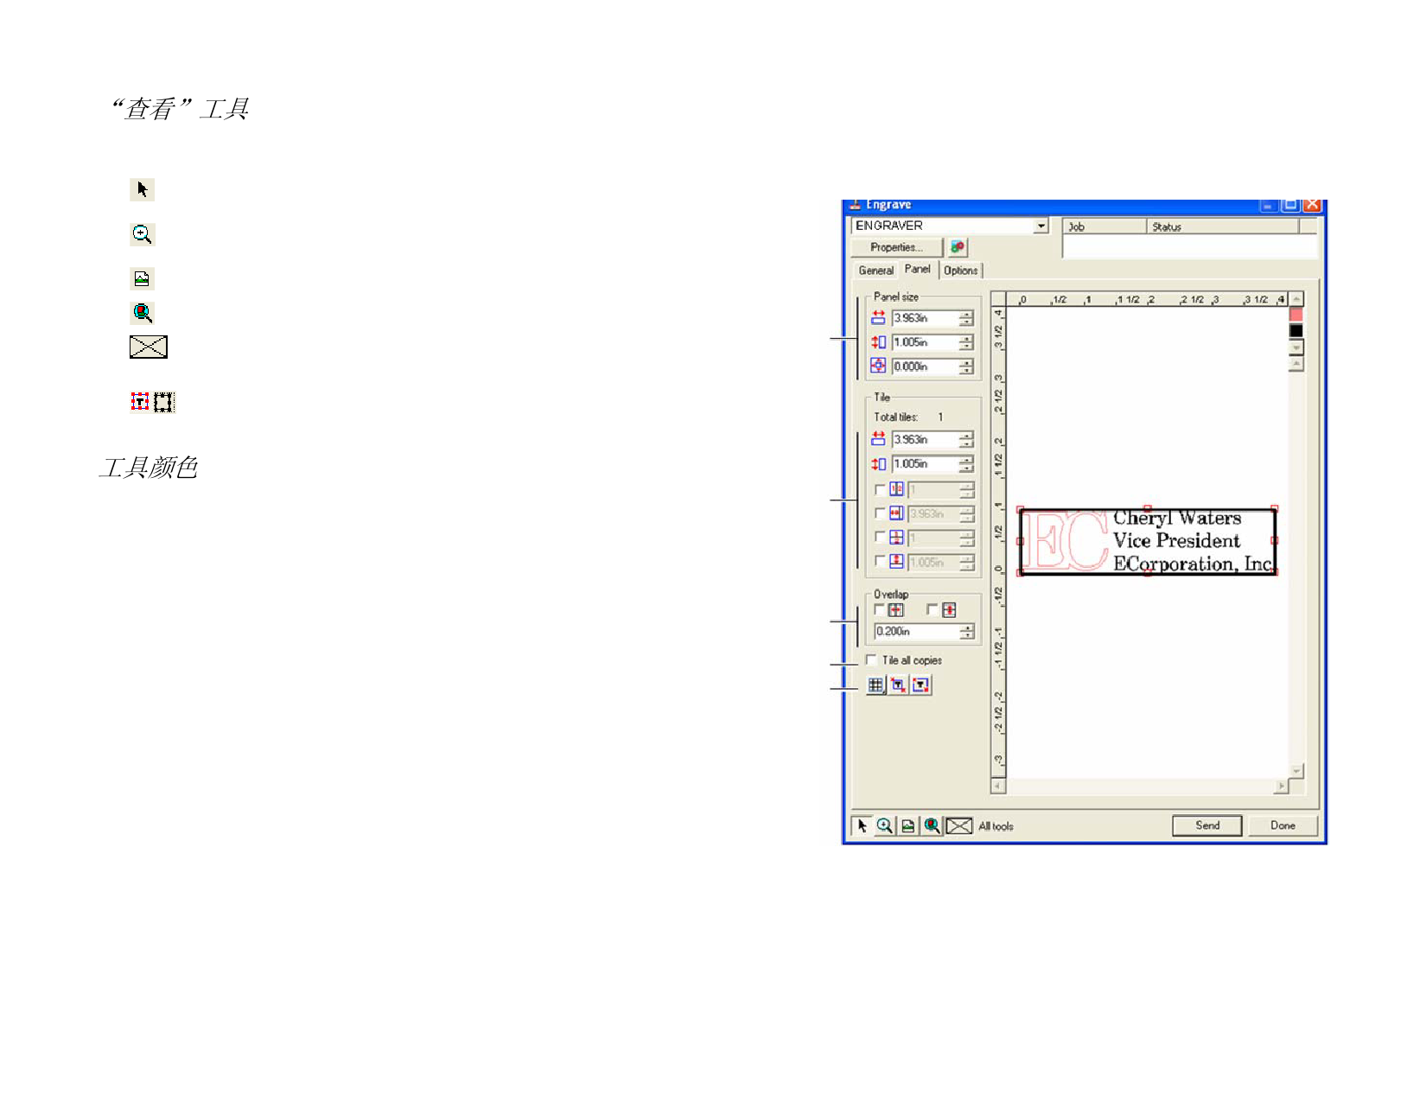Select the pink color swatch beside preview
1426x1102 pixels.
(x=1295, y=315)
